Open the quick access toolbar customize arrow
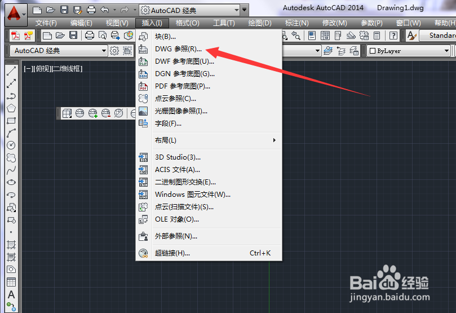Screen dimensions: 456x313 (245, 10)
